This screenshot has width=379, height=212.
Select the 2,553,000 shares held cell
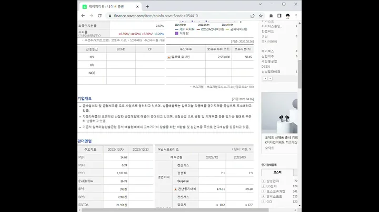pyautogui.click(x=218, y=57)
